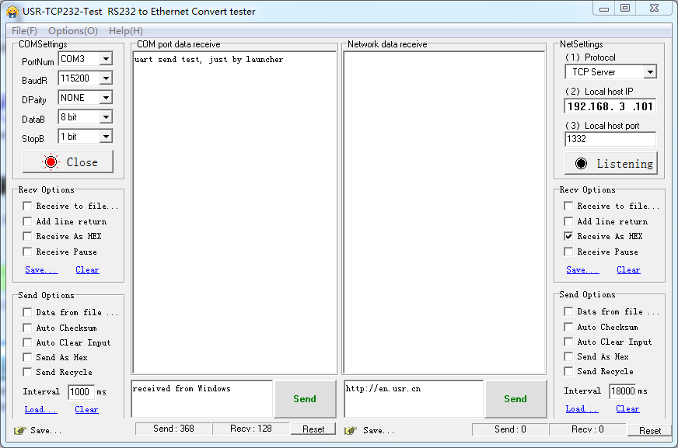Enable Auto Checksum in COM Send Options

coord(27,328)
